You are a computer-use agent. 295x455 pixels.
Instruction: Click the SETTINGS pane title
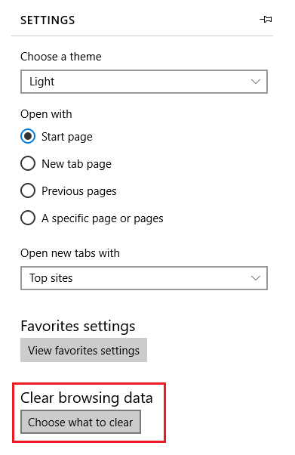tap(48, 20)
